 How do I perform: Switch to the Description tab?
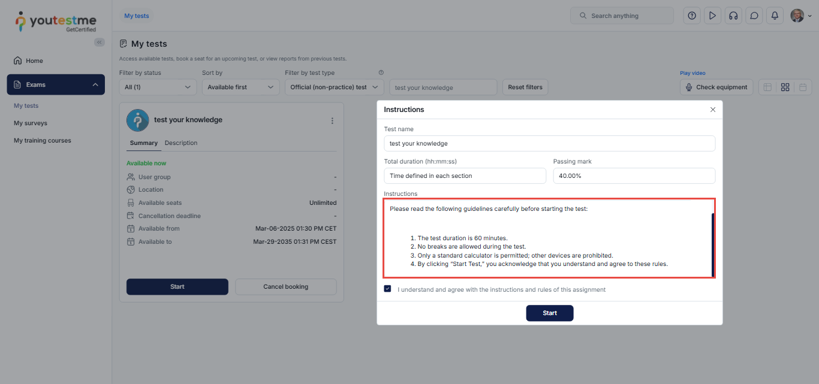pyautogui.click(x=181, y=143)
